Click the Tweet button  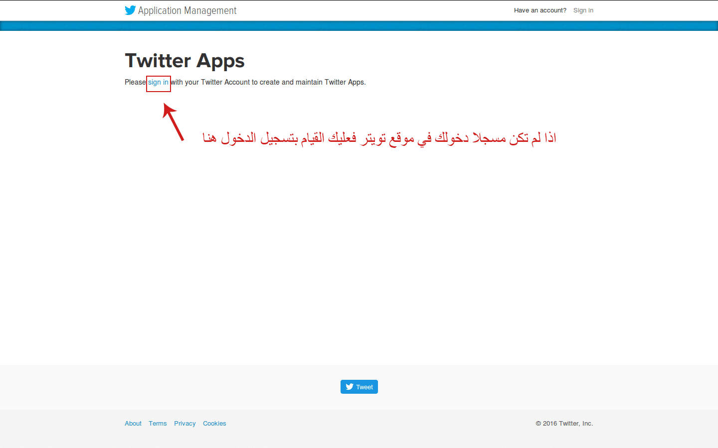coord(359,387)
